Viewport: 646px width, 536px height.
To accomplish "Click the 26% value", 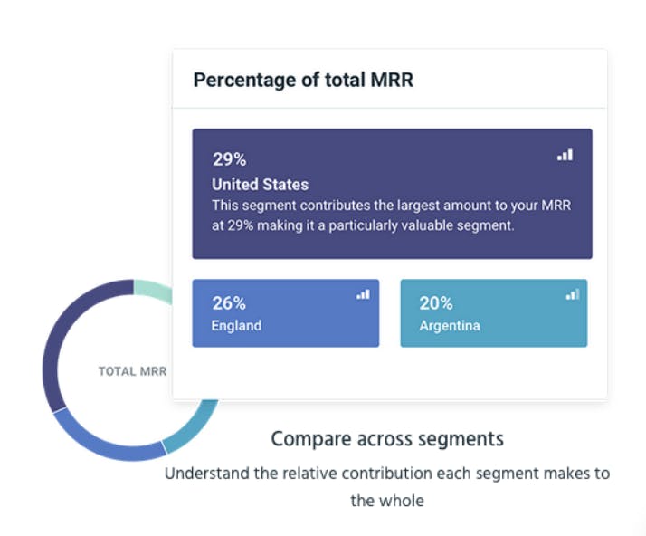I will pos(229,303).
